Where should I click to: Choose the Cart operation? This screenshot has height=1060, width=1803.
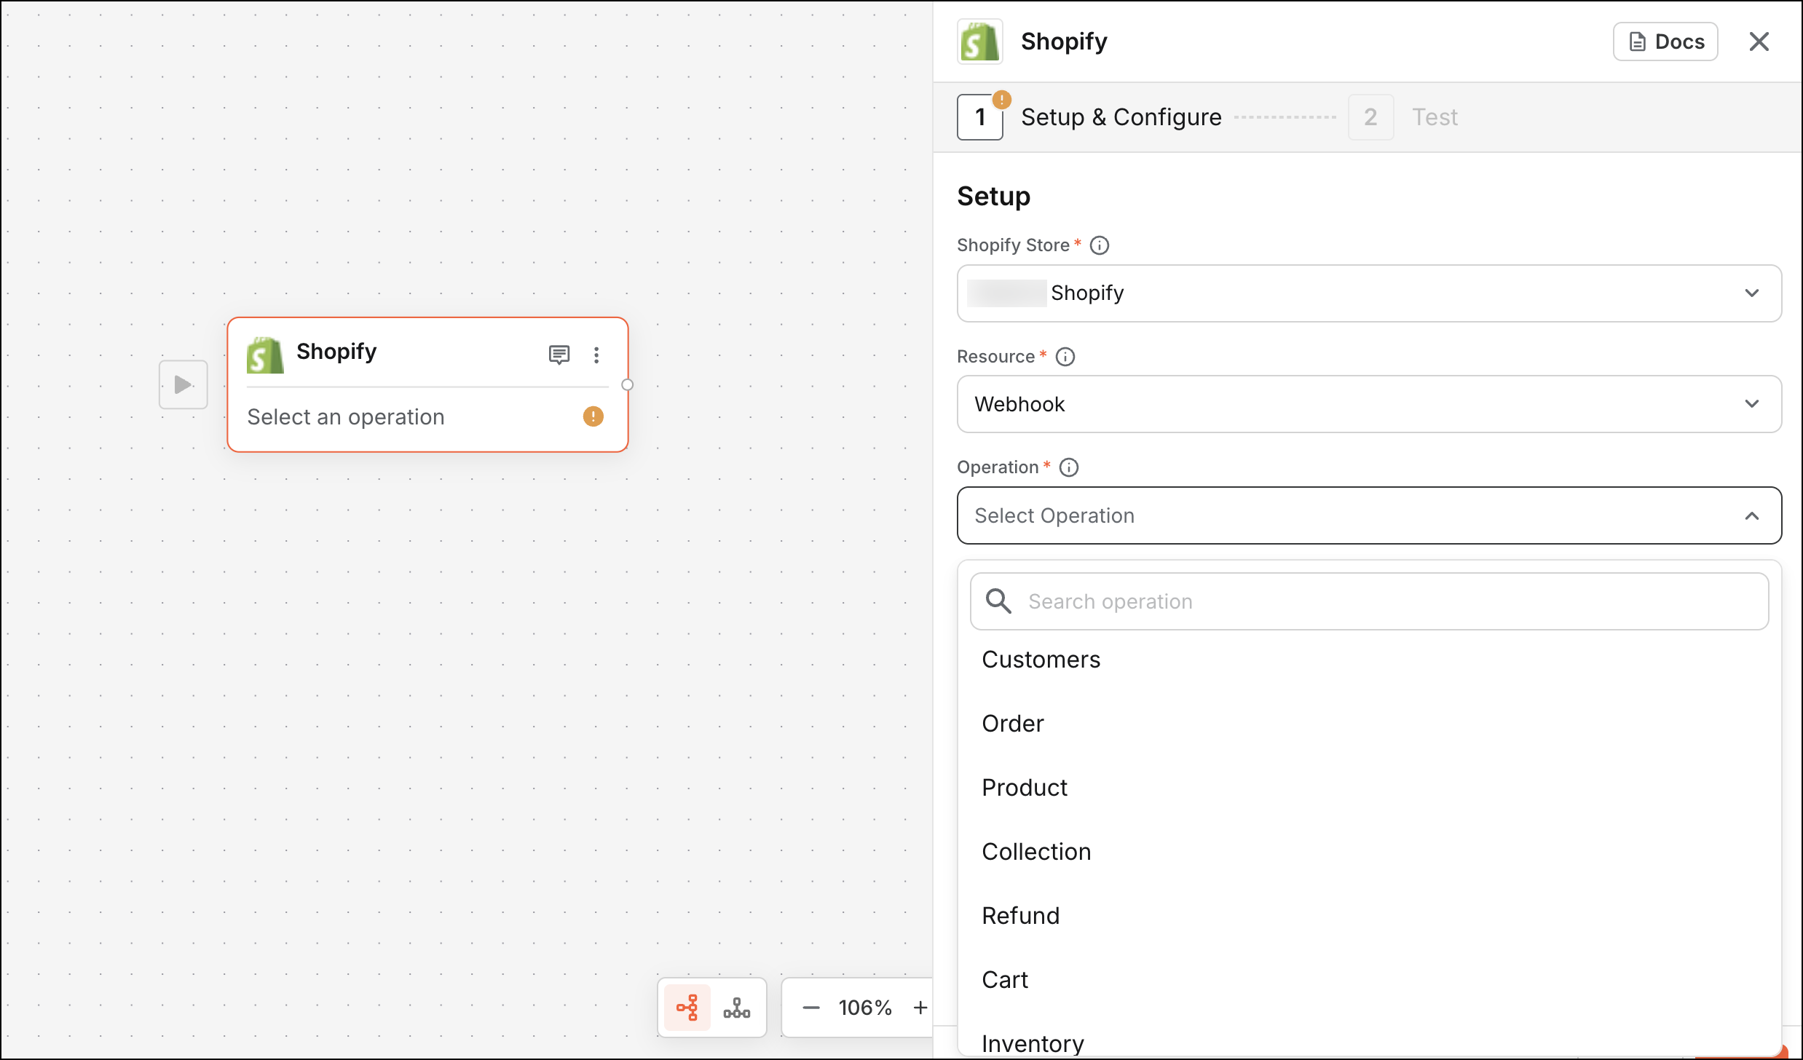click(x=1369, y=980)
